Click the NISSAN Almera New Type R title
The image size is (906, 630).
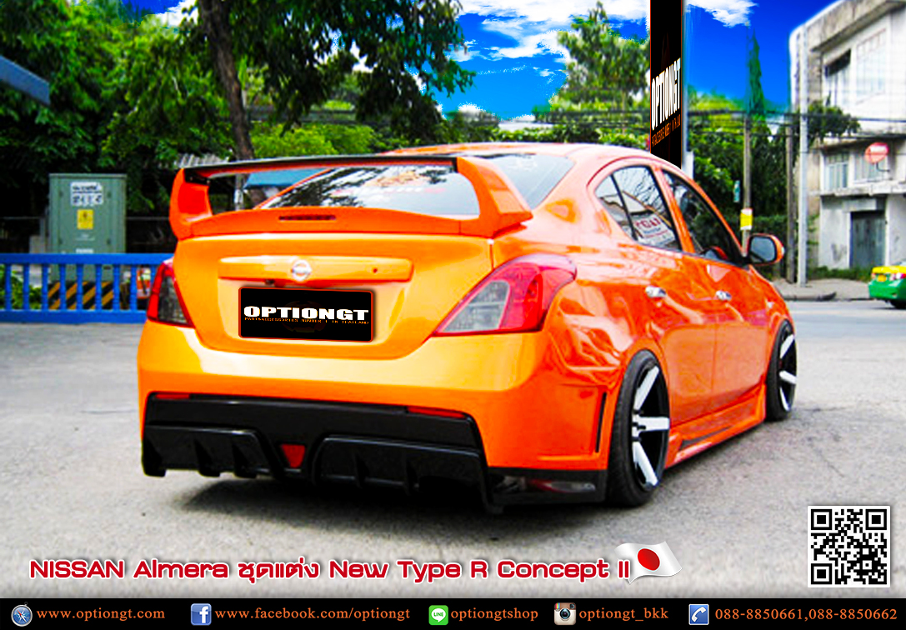pyautogui.click(x=319, y=570)
